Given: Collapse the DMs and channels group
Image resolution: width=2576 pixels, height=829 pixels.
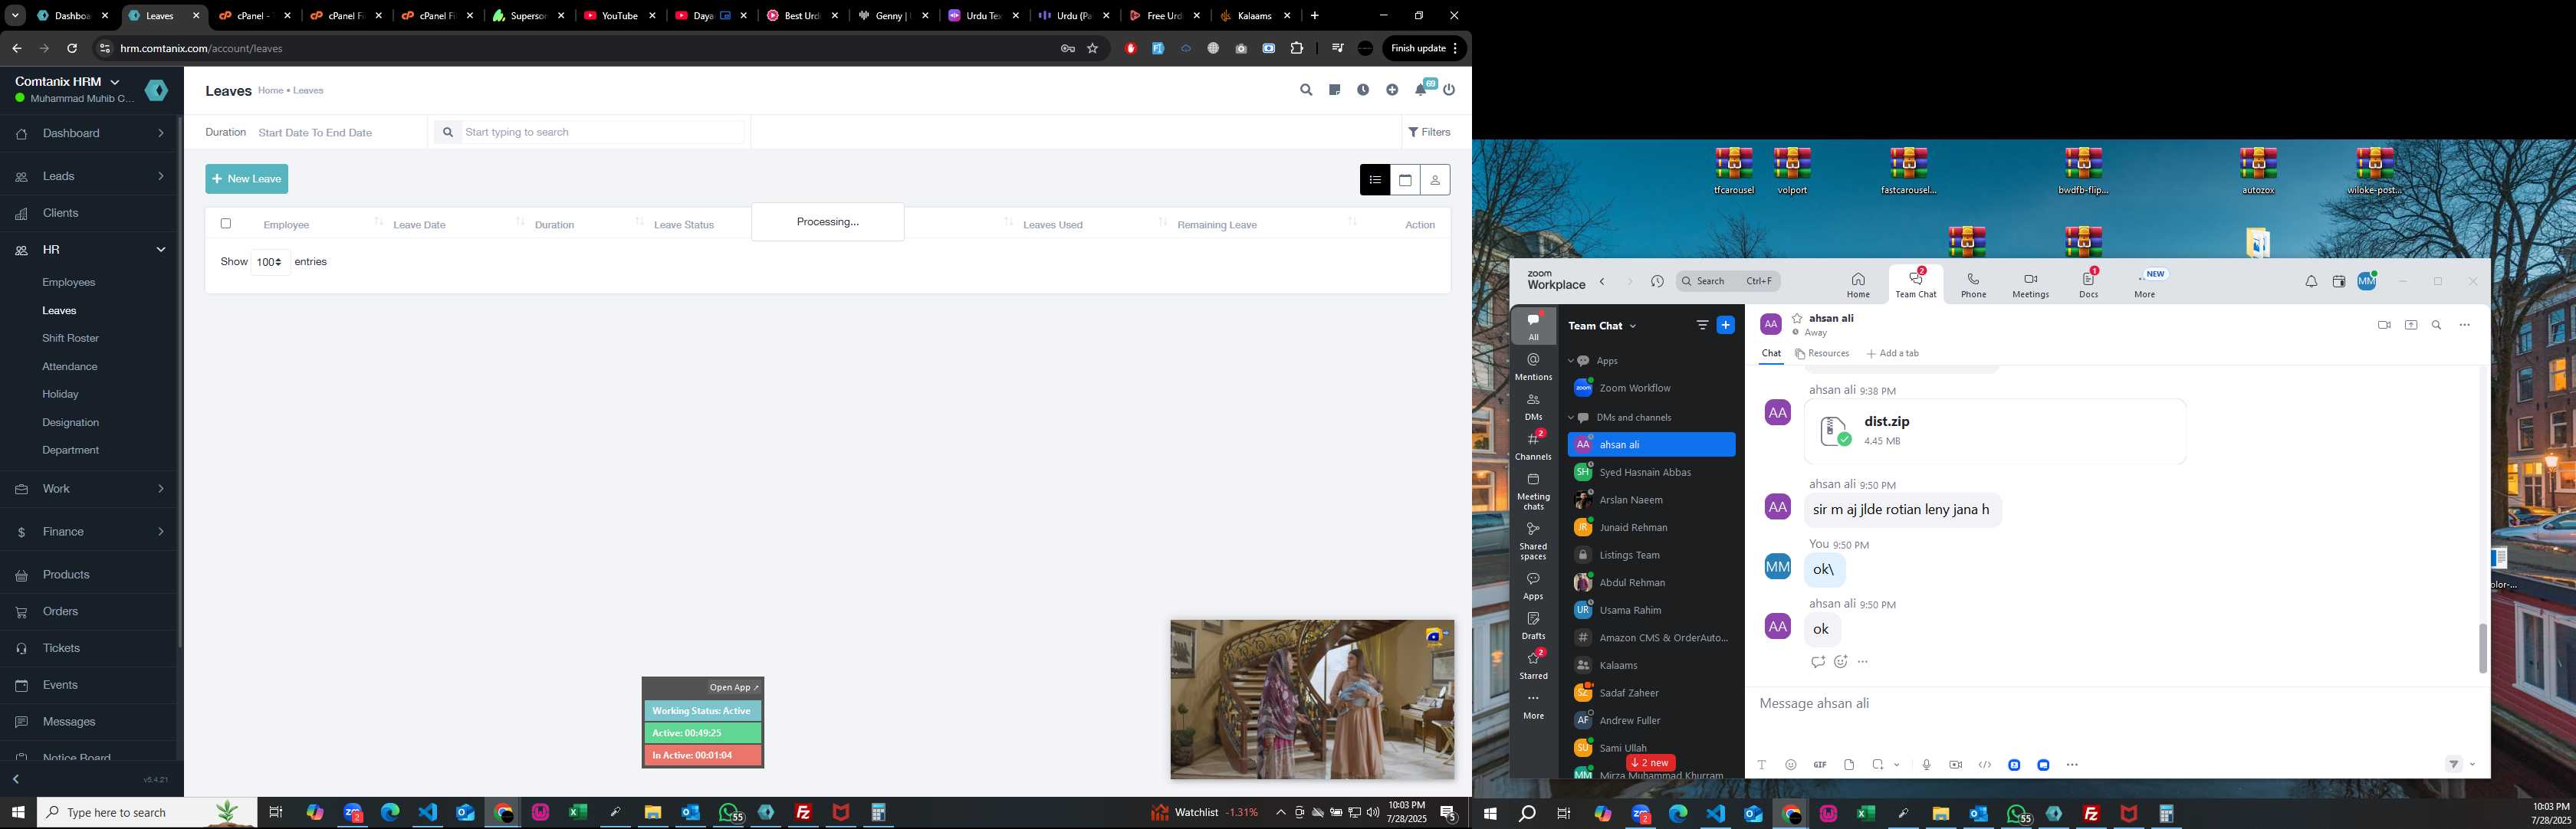Looking at the screenshot, I should (1571, 418).
